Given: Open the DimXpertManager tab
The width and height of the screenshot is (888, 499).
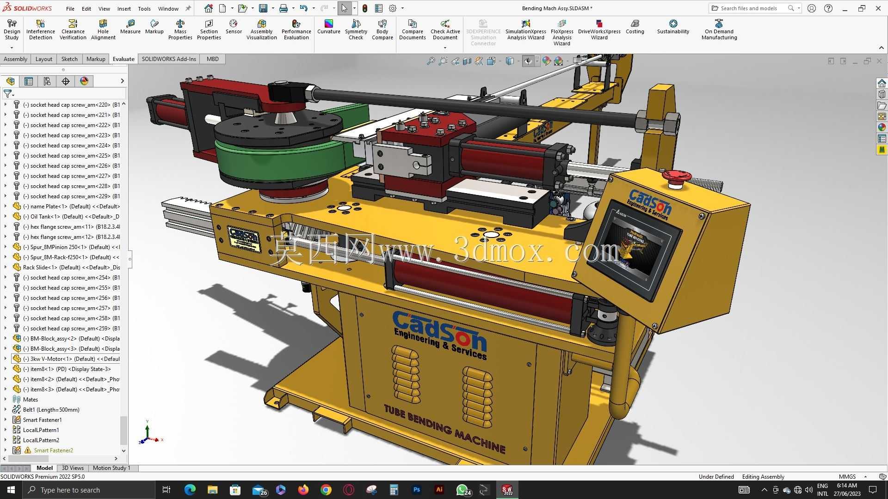Looking at the screenshot, I should [66, 81].
